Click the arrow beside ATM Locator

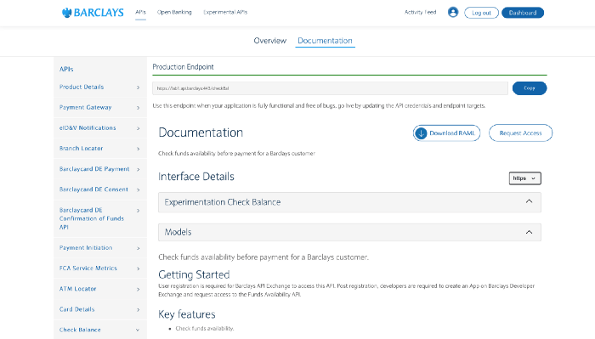pos(138,289)
